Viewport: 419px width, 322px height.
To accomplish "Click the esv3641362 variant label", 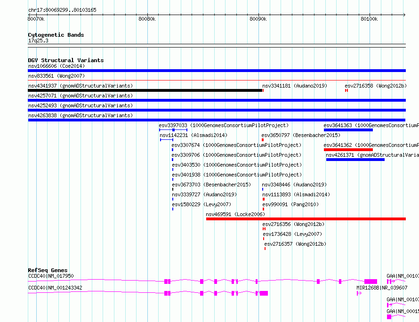I will pos(371,145).
